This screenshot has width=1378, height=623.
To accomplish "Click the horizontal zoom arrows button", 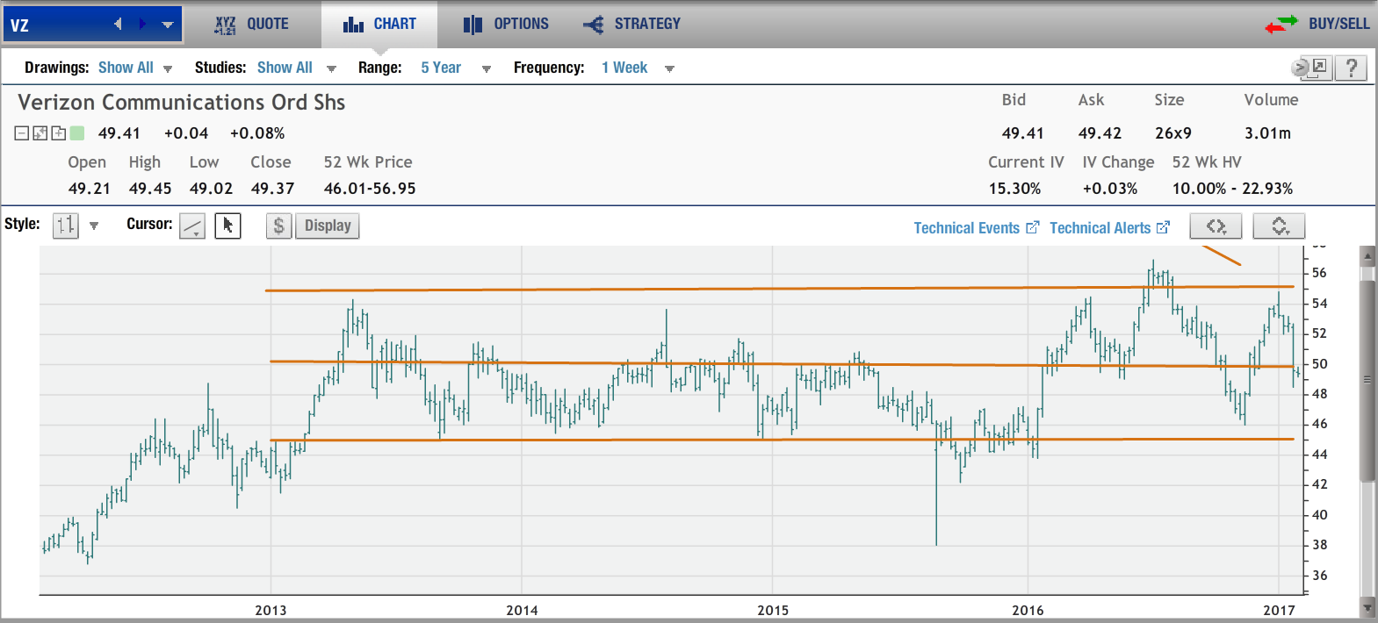I will pos(1216,226).
